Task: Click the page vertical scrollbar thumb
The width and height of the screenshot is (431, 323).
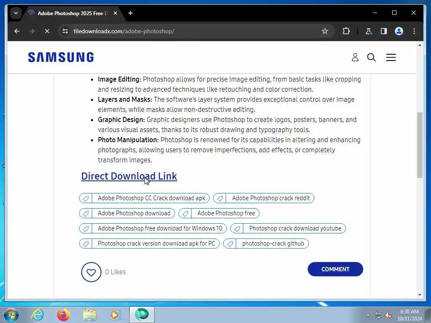Action: pyautogui.click(x=420, y=145)
